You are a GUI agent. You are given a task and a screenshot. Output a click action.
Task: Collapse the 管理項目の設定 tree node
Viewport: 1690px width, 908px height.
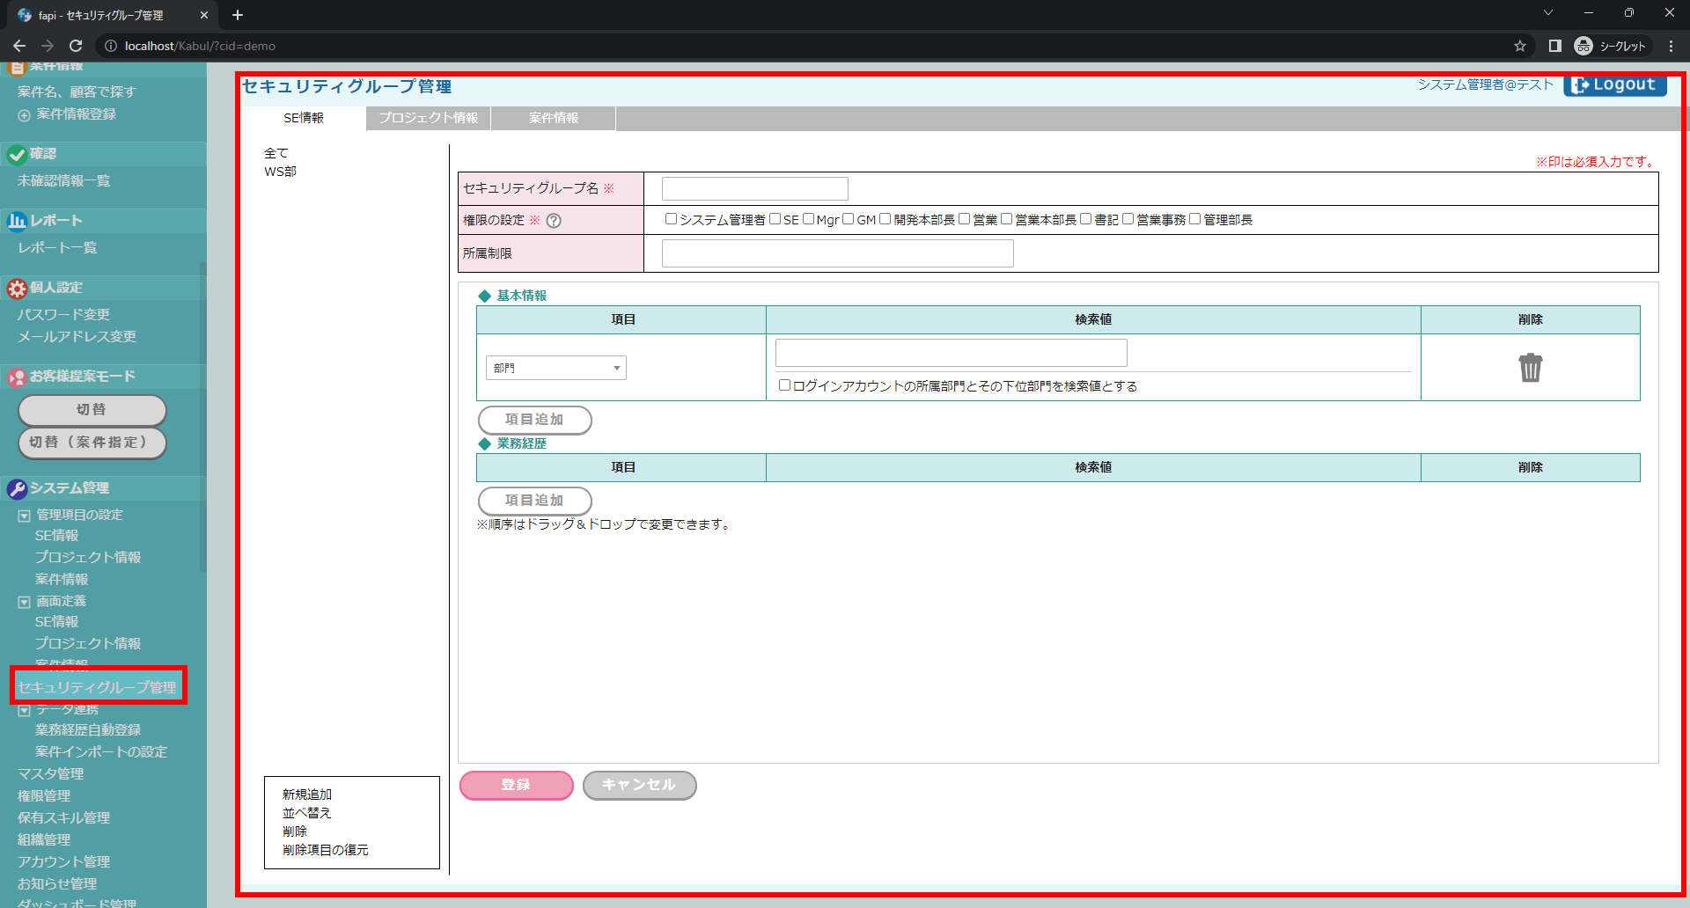(x=25, y=516)
